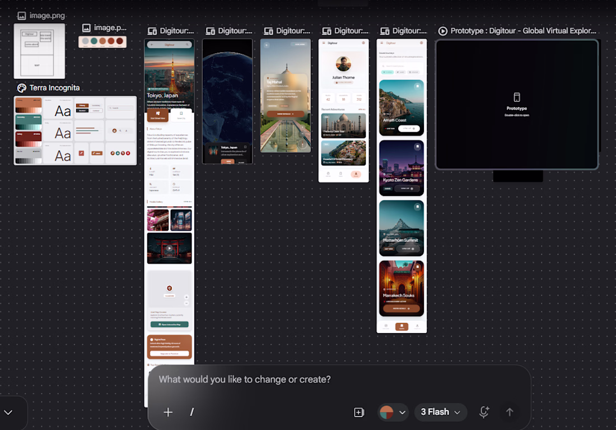Click the teal map button on Tokyo screen
The height and width of the screenshot is (430, 616).
[169, 324]
